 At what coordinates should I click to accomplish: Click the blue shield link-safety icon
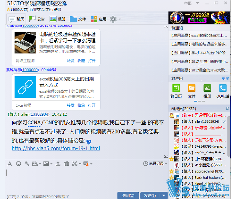(x=89, y=142)
